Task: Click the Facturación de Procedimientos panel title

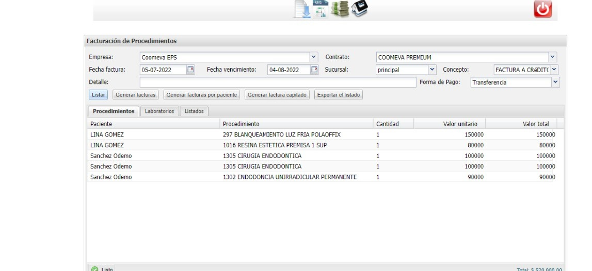Action: click(x=132, y=41)
